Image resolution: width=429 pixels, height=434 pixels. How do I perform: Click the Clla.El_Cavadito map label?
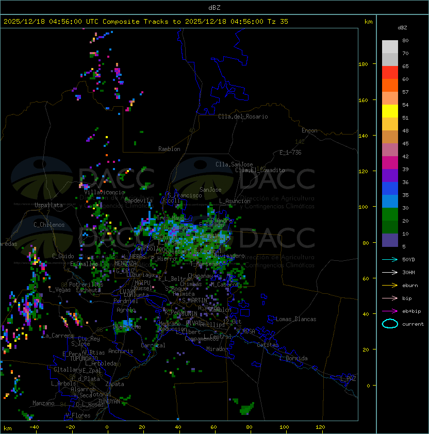pyautogui.click(x=260, y=170)
